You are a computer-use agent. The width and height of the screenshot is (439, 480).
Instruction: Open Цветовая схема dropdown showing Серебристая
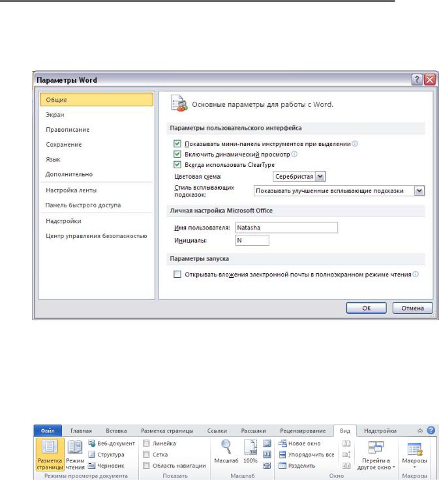pyautogui.click(x=320, y=176)
